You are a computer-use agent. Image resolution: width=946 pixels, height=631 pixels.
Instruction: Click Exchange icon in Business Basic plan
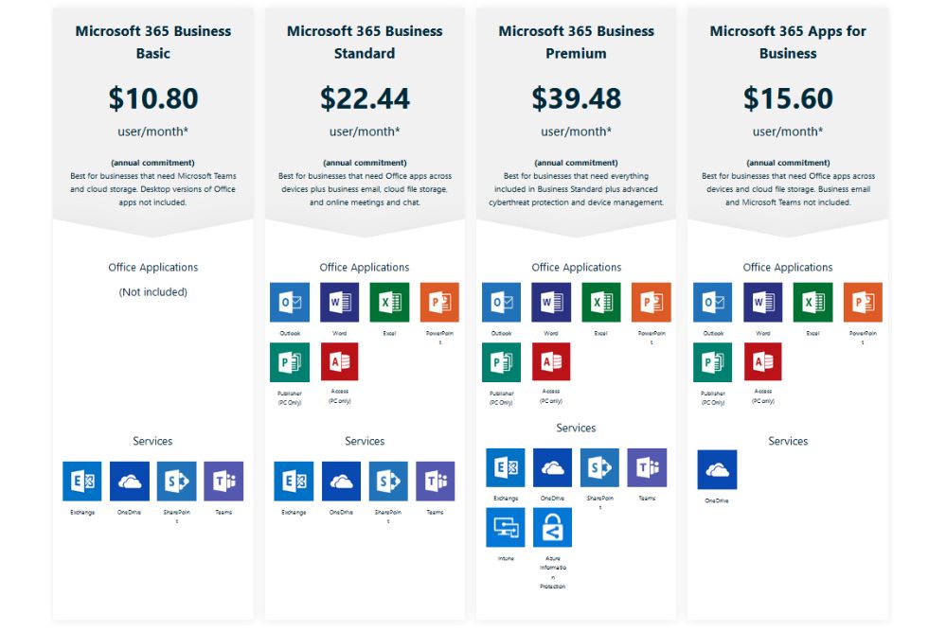[x=82, y=482]
